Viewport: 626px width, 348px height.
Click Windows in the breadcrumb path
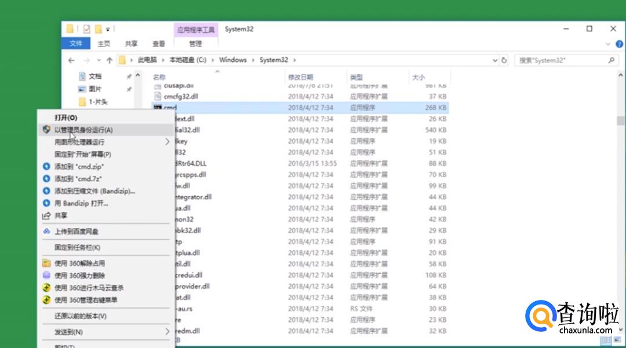232,60
